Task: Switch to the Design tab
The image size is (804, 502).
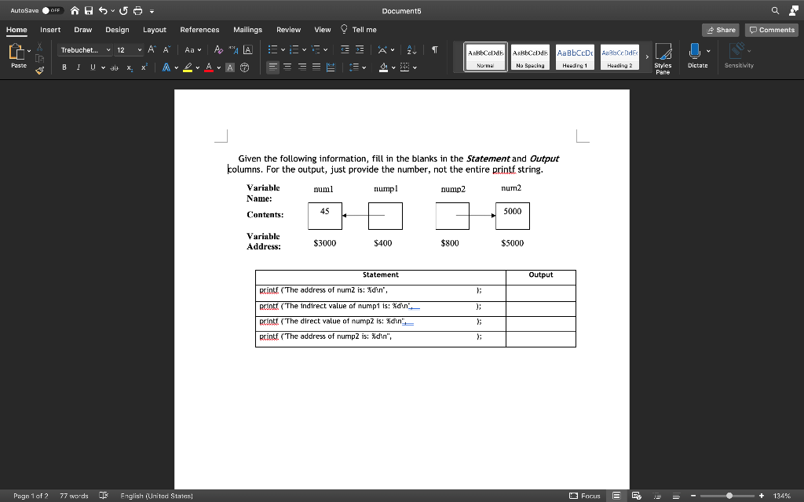Action: click(x=118, y=30)
